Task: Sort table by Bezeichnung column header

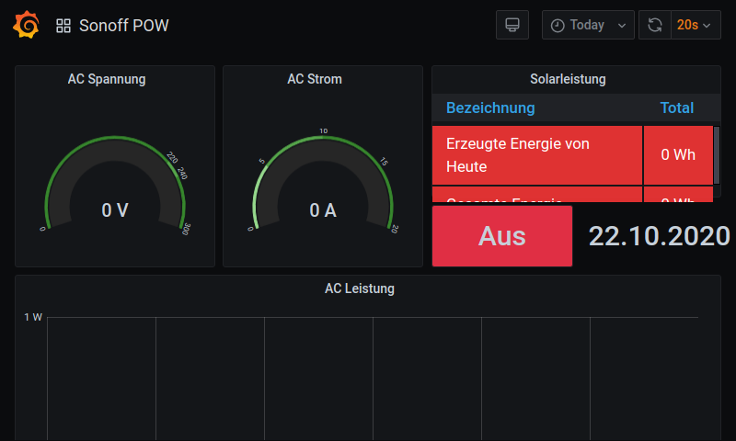Action: tap(490, 108)
